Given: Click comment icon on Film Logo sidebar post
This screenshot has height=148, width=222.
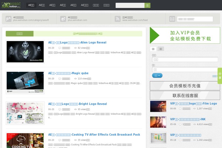Looking at the screenshot, I should [180, 109].
